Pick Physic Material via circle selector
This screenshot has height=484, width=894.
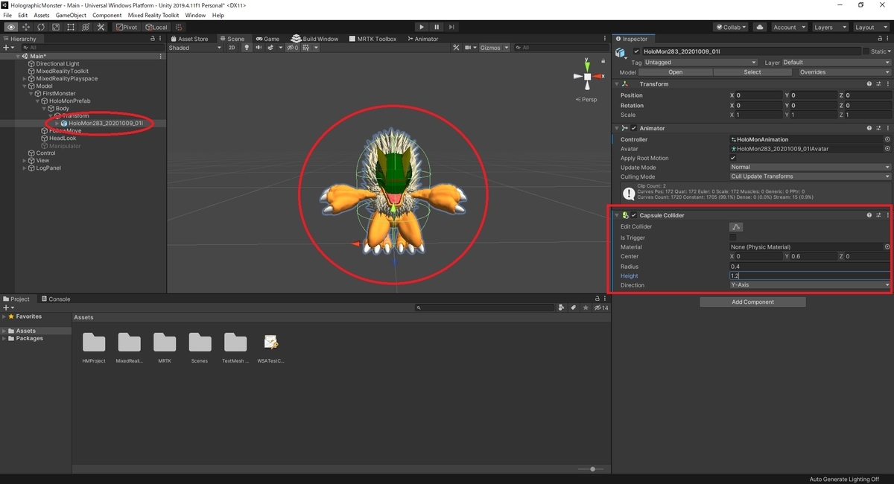click(x=887, y=246)
